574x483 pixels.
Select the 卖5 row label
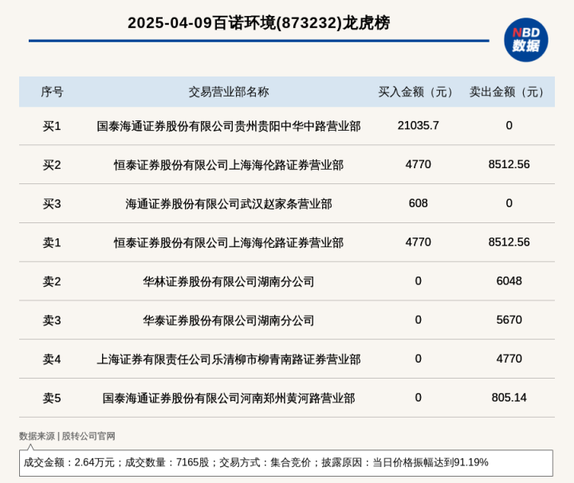[52, 398]
